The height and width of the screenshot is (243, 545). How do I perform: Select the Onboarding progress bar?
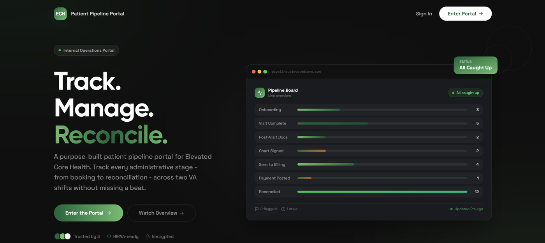click(x=382, y=110)
